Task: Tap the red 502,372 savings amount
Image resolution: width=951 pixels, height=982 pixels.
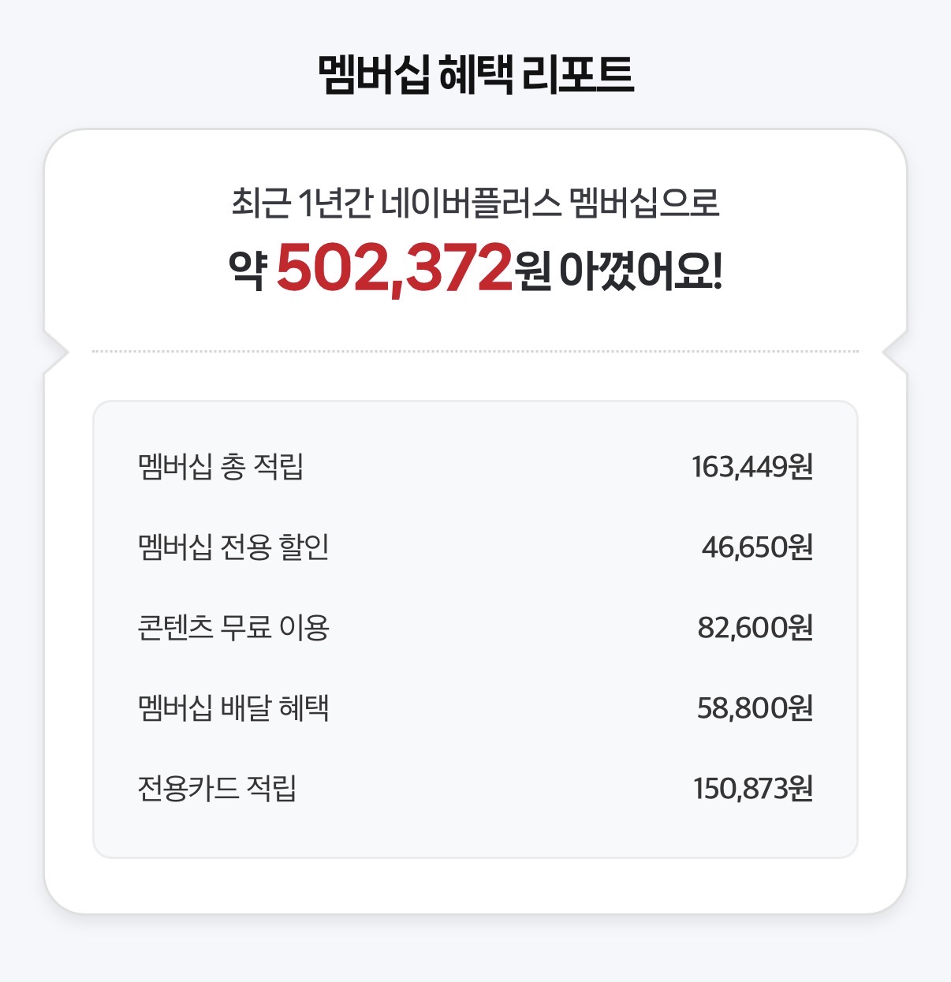Action: coord(394,268)
